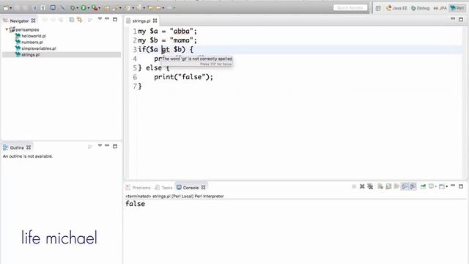This screenshot has height=264, width=469.
Task: Open the External Tools dropdown arrow
Action: coord(100,8)
